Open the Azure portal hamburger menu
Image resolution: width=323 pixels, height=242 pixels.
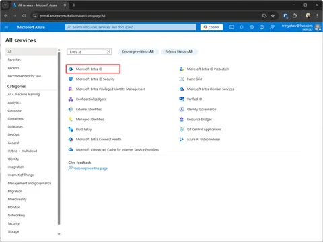pyautogui.click(x=6, y=27)
